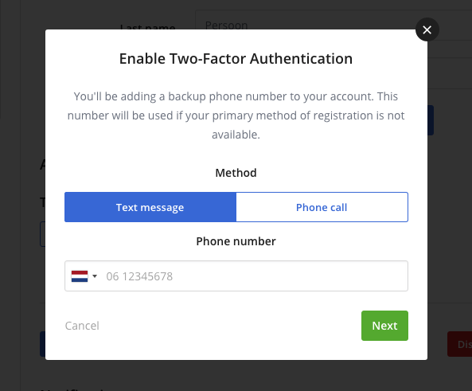Image resolution: width=472 pixels, height=391 pixels.
Task: Click the Netherlands flag icon
Action: click(80, 276)
